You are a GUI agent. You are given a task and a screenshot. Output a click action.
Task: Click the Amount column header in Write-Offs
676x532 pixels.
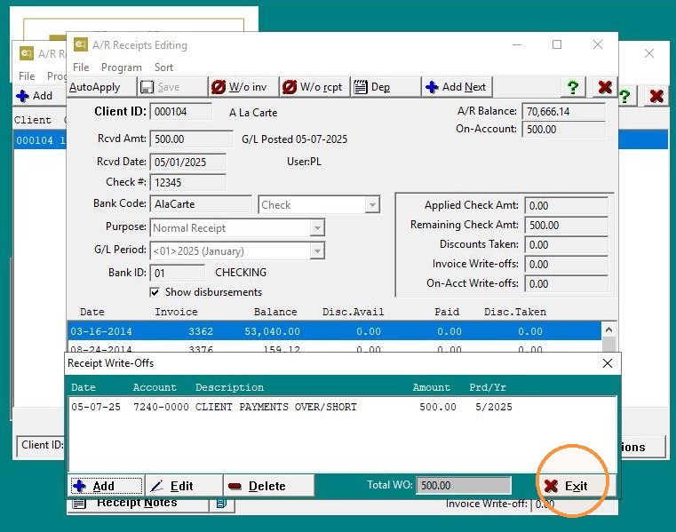pos(431,387)
